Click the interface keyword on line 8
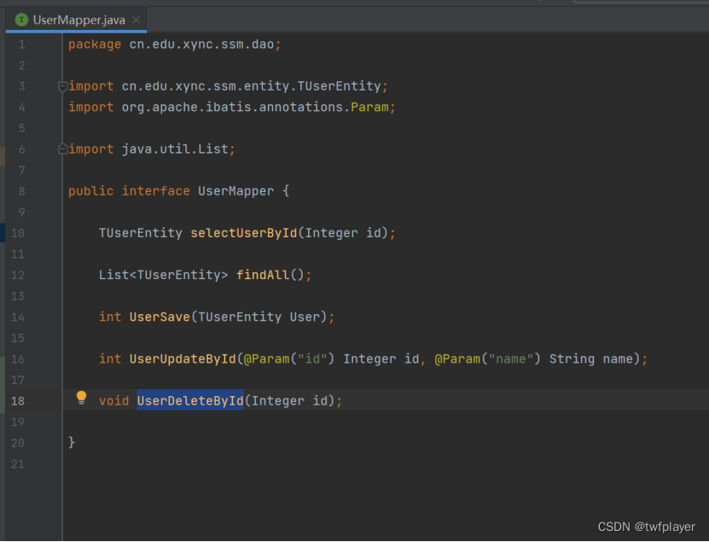This screenshot has height=542, width=709. pos(156,191)
